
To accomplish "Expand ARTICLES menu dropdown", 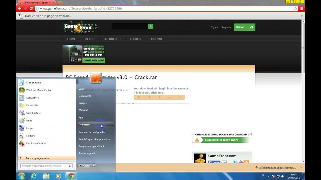I will [113, 39].
